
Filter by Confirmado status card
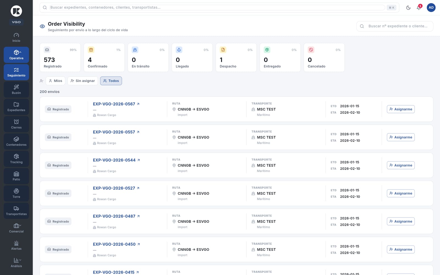click(104, 57)
